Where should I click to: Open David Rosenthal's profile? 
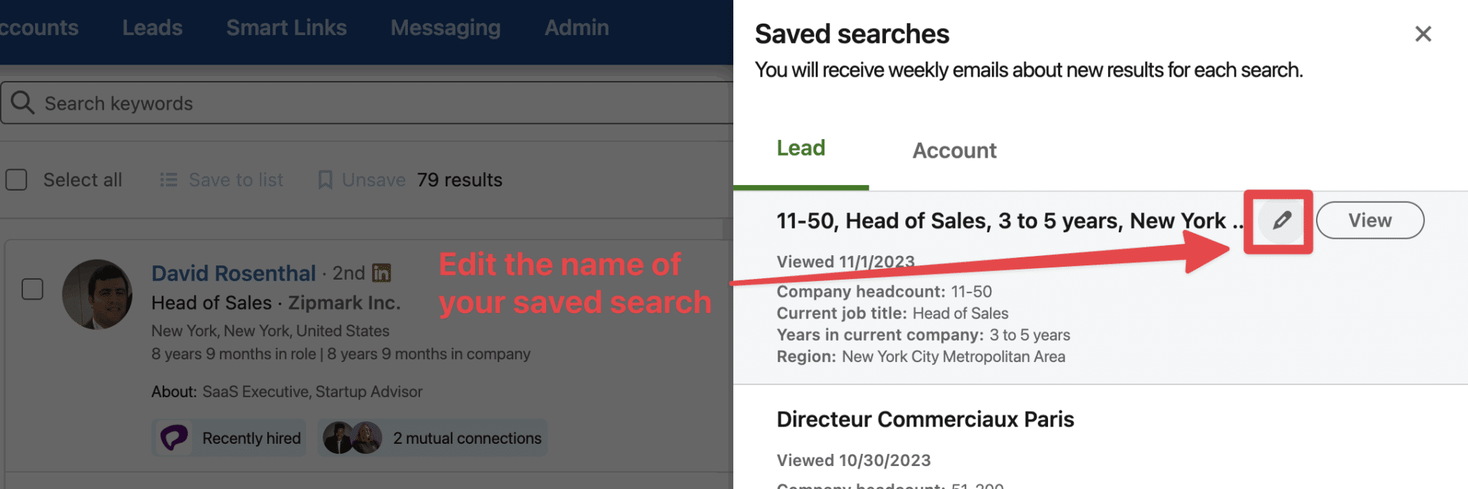[x=234, y=273]
